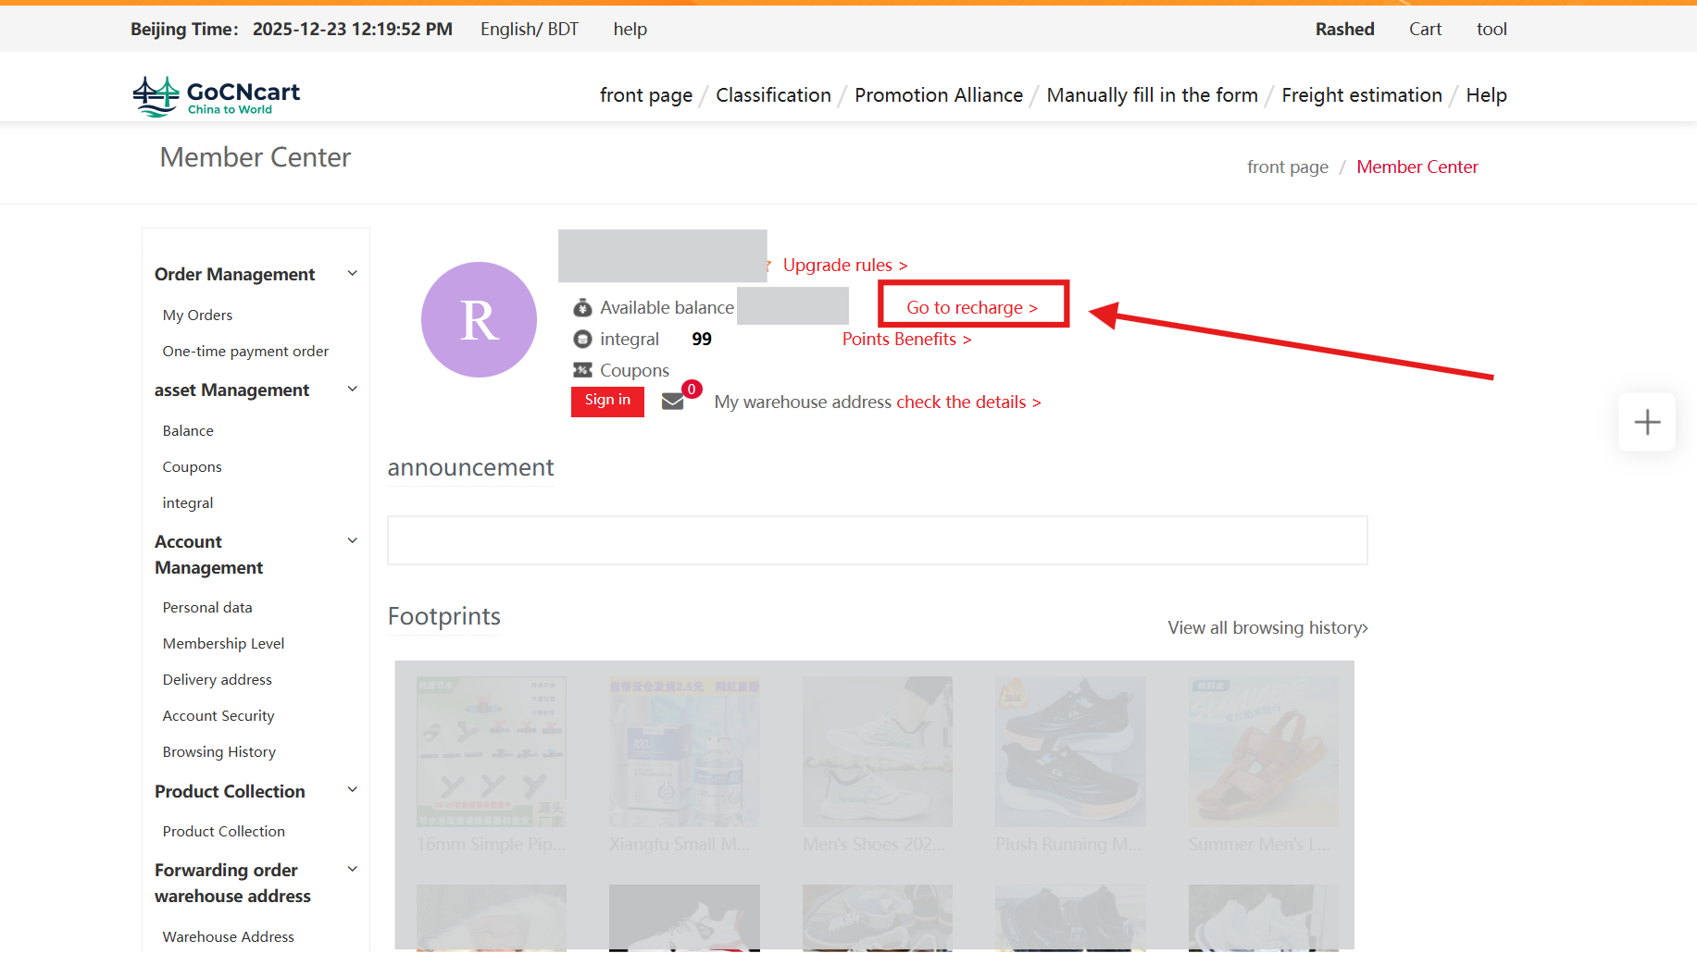This screenshot has height=953, width=1697.
Task: Click the Go to recharge link
Action: (972, 307)
